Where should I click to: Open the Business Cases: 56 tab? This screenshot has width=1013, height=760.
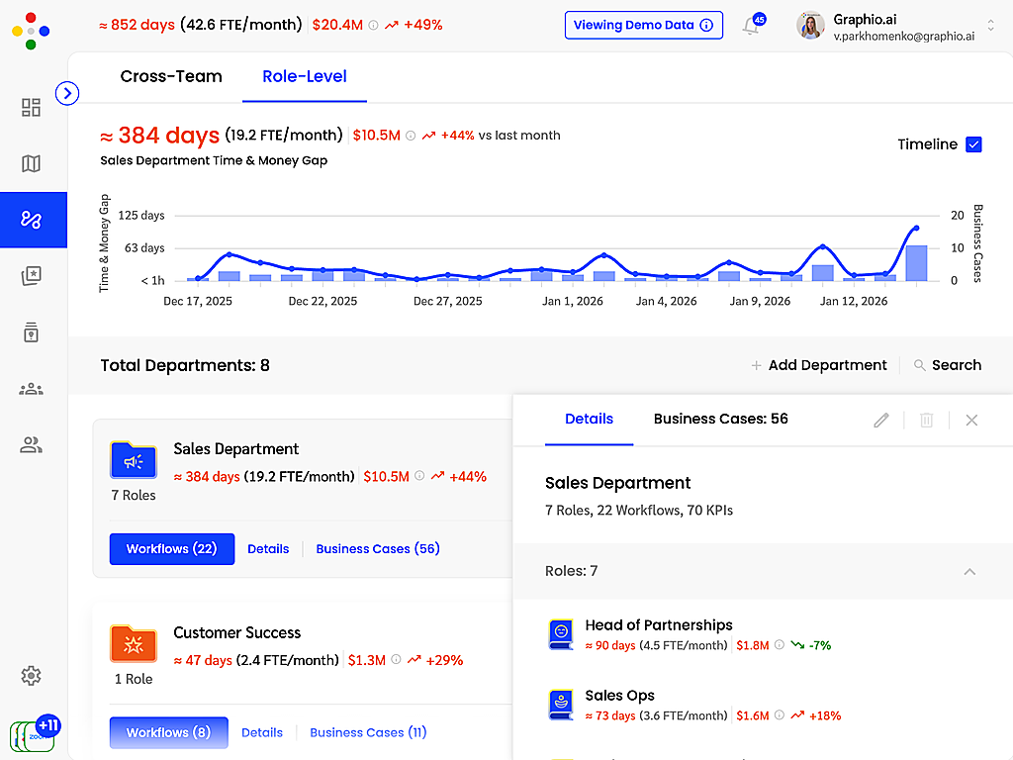(x=720, y=419)
